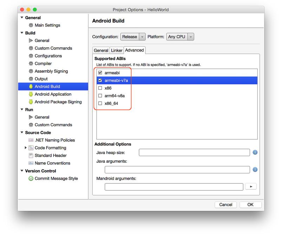Switch to the Linker tab
Screen dimensions: 281x234
click(x=116, y=50)
